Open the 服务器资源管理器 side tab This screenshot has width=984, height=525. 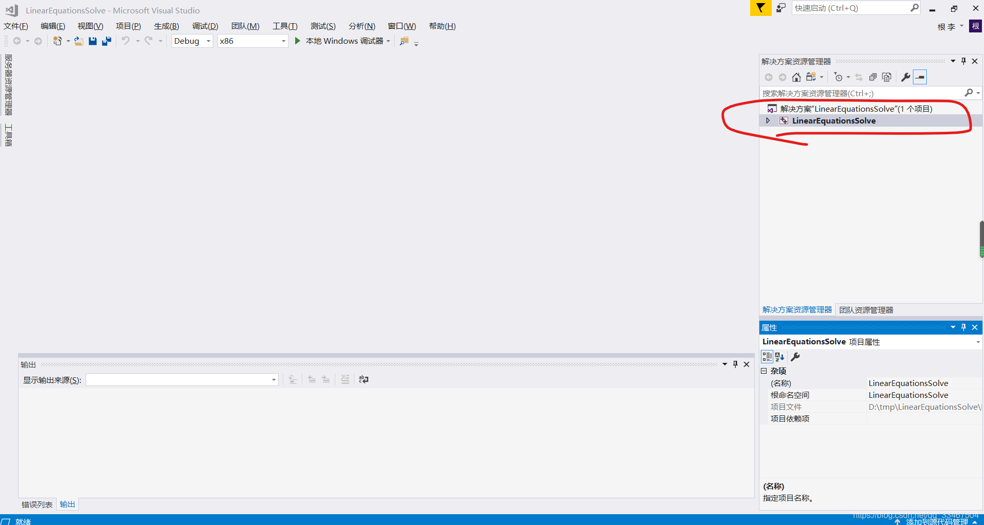pyautogui.click(x=8, y=85)
